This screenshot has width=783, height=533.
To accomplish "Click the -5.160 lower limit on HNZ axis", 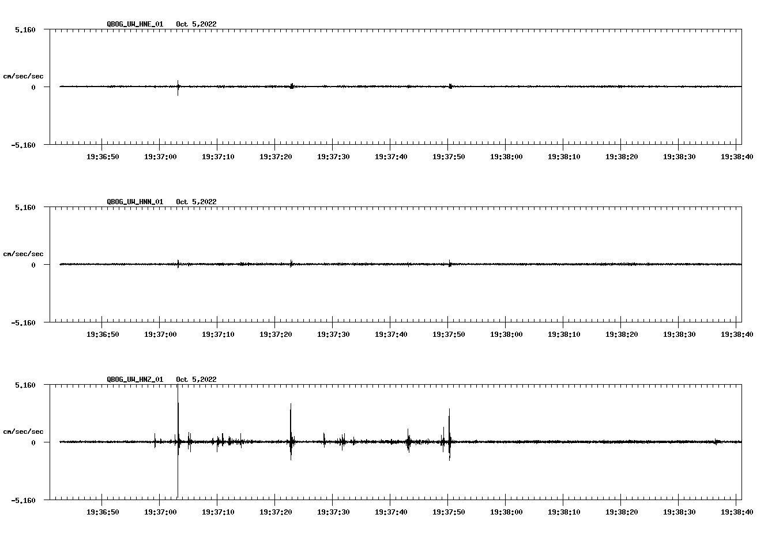I will click(x=23, y=500).
